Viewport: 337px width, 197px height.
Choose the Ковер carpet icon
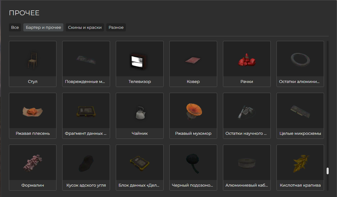[x=193, y=60]
